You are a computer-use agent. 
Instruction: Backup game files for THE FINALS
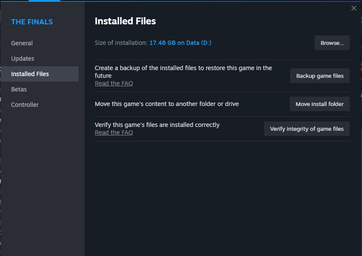(x=319, y=76)
